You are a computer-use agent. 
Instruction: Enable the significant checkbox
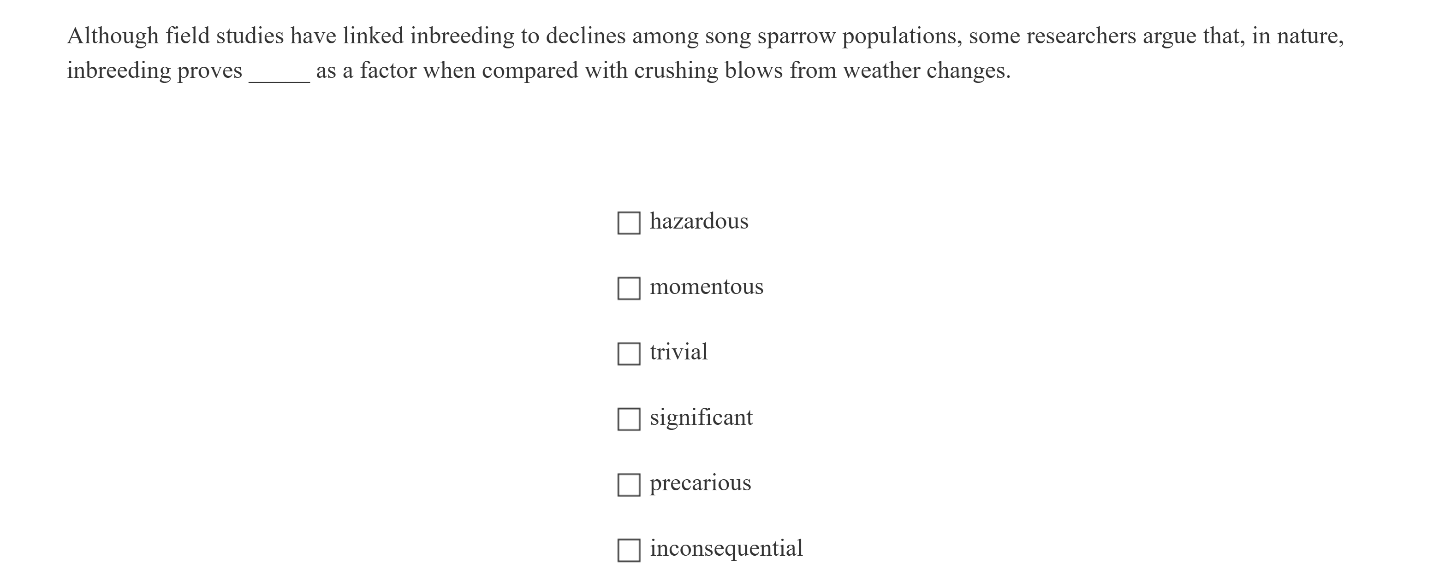coord(629,419)
